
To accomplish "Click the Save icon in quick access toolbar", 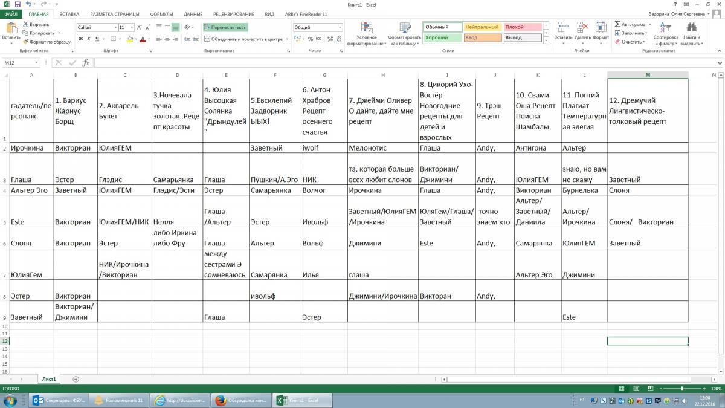I will (17, 4).
